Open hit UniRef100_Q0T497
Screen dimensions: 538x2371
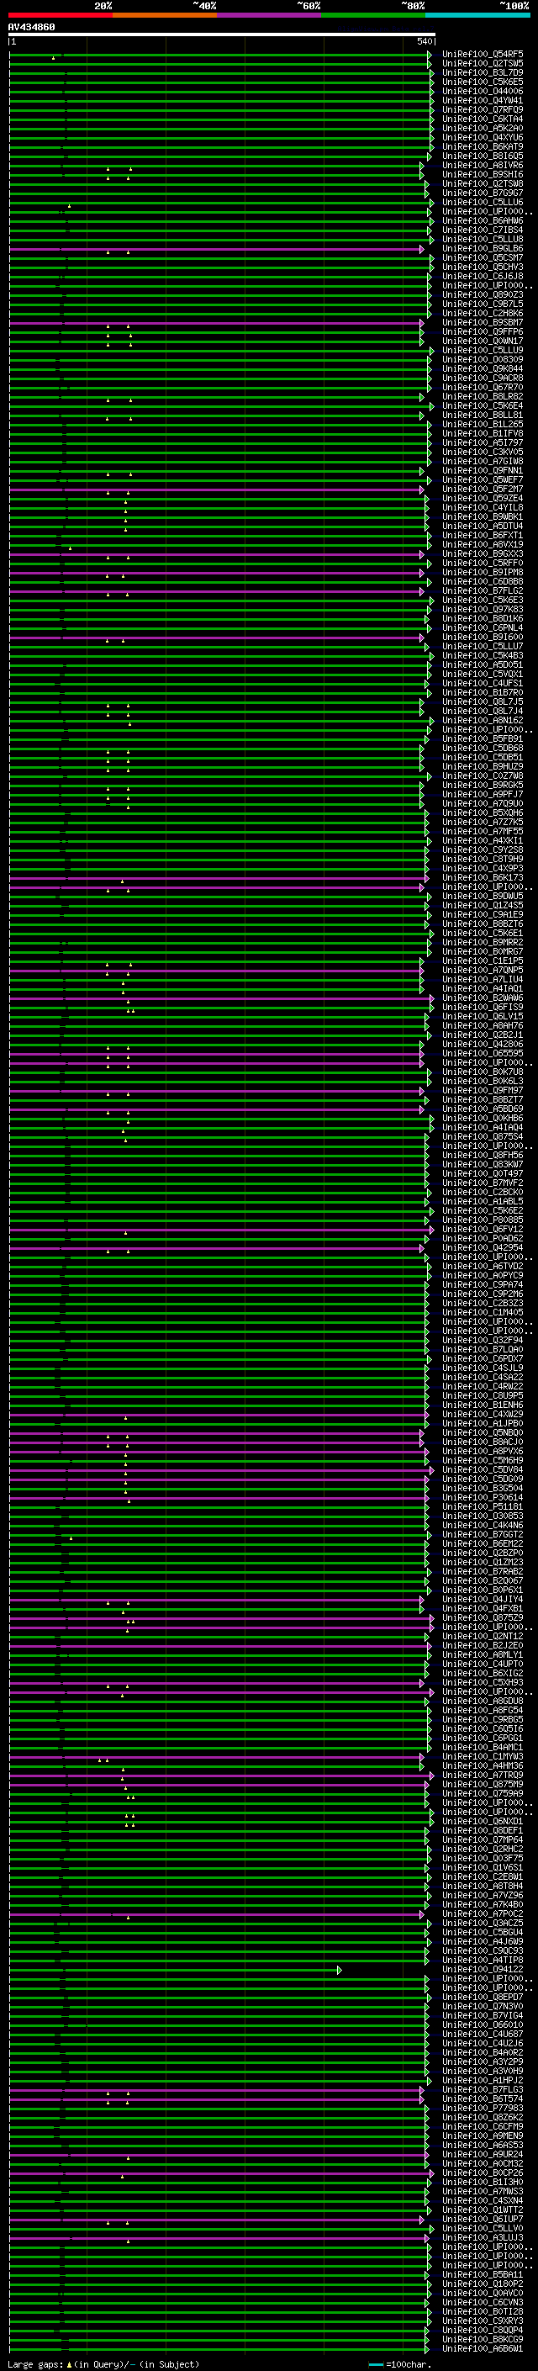pos(483,1172)
